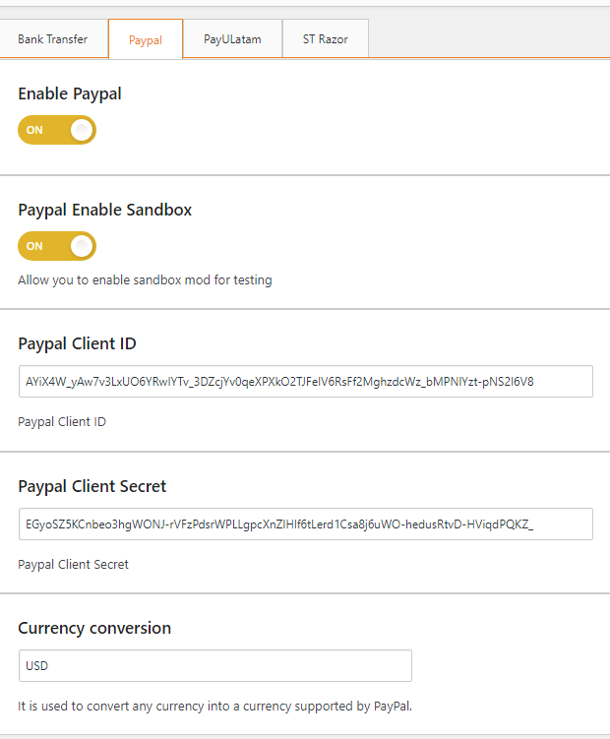Disable the Enable Paypal toggle switch

[x=57, y=130]
